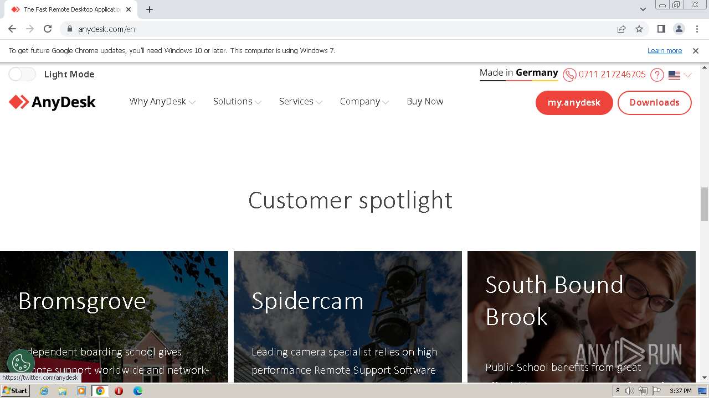Click the Learn more link
The image size is (709, 398).
tap(665, 51)
